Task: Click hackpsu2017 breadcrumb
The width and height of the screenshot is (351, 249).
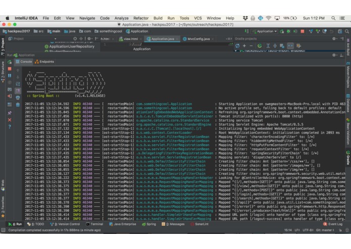Action: coord(16,31)
